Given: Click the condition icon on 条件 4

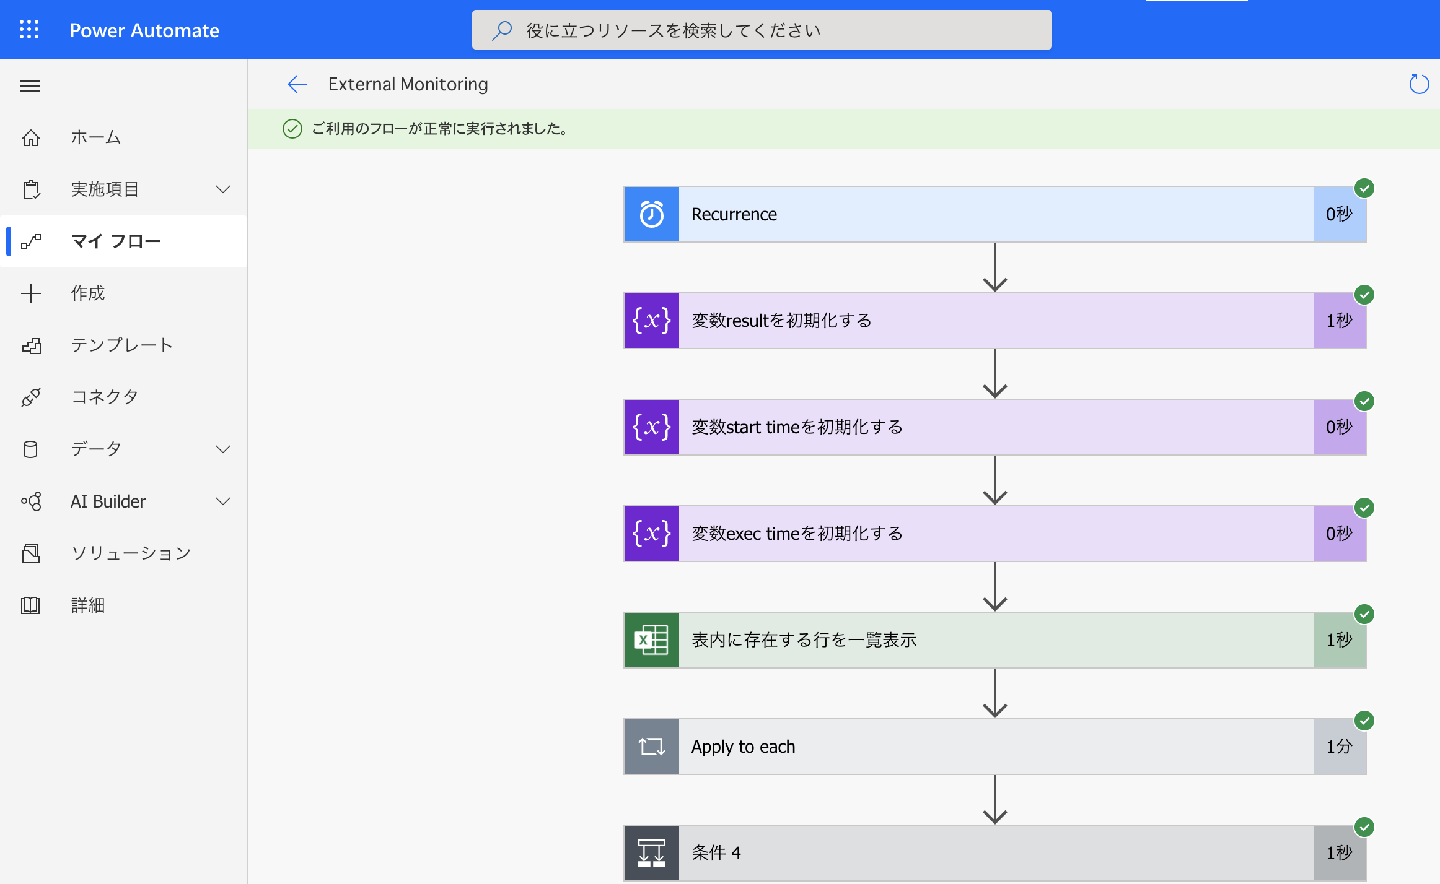Looking at the screenshot, I should pyautogui.click(x=651, y=853).
